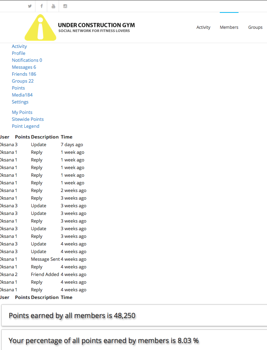267x350 pixels.
Task: Open the Friends 186 list
Action: 24,74
